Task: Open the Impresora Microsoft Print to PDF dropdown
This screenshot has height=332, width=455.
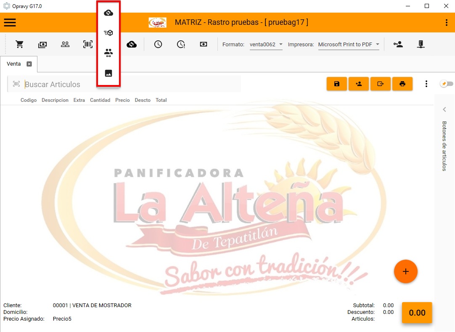Action: tap(349, 45)
